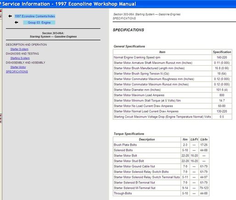Click the back arrow beside Group 03

[17, 23]
